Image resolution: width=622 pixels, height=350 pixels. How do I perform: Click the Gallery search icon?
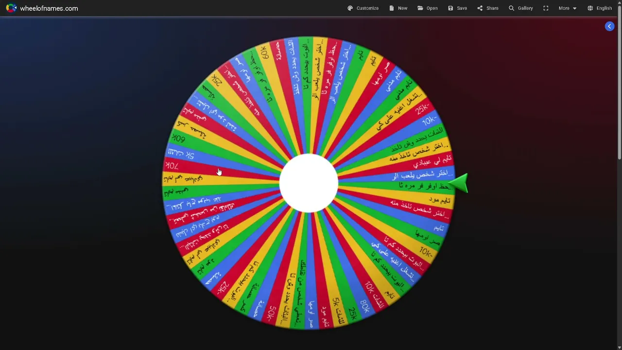point(511,8)
